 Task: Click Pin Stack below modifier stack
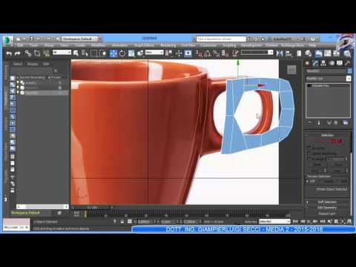click(x=310, y=122)
